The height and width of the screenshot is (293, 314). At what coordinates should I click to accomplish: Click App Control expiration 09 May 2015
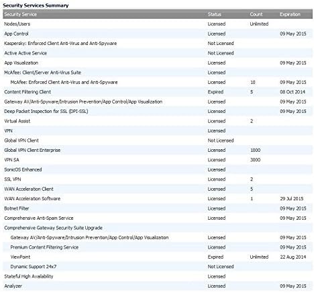tap(293, 34)
